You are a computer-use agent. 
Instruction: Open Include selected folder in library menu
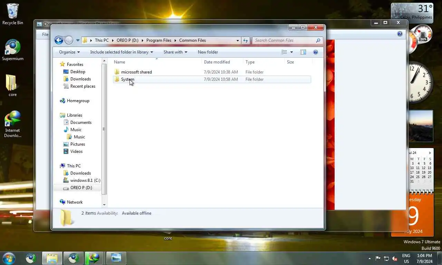coord(122,52)
